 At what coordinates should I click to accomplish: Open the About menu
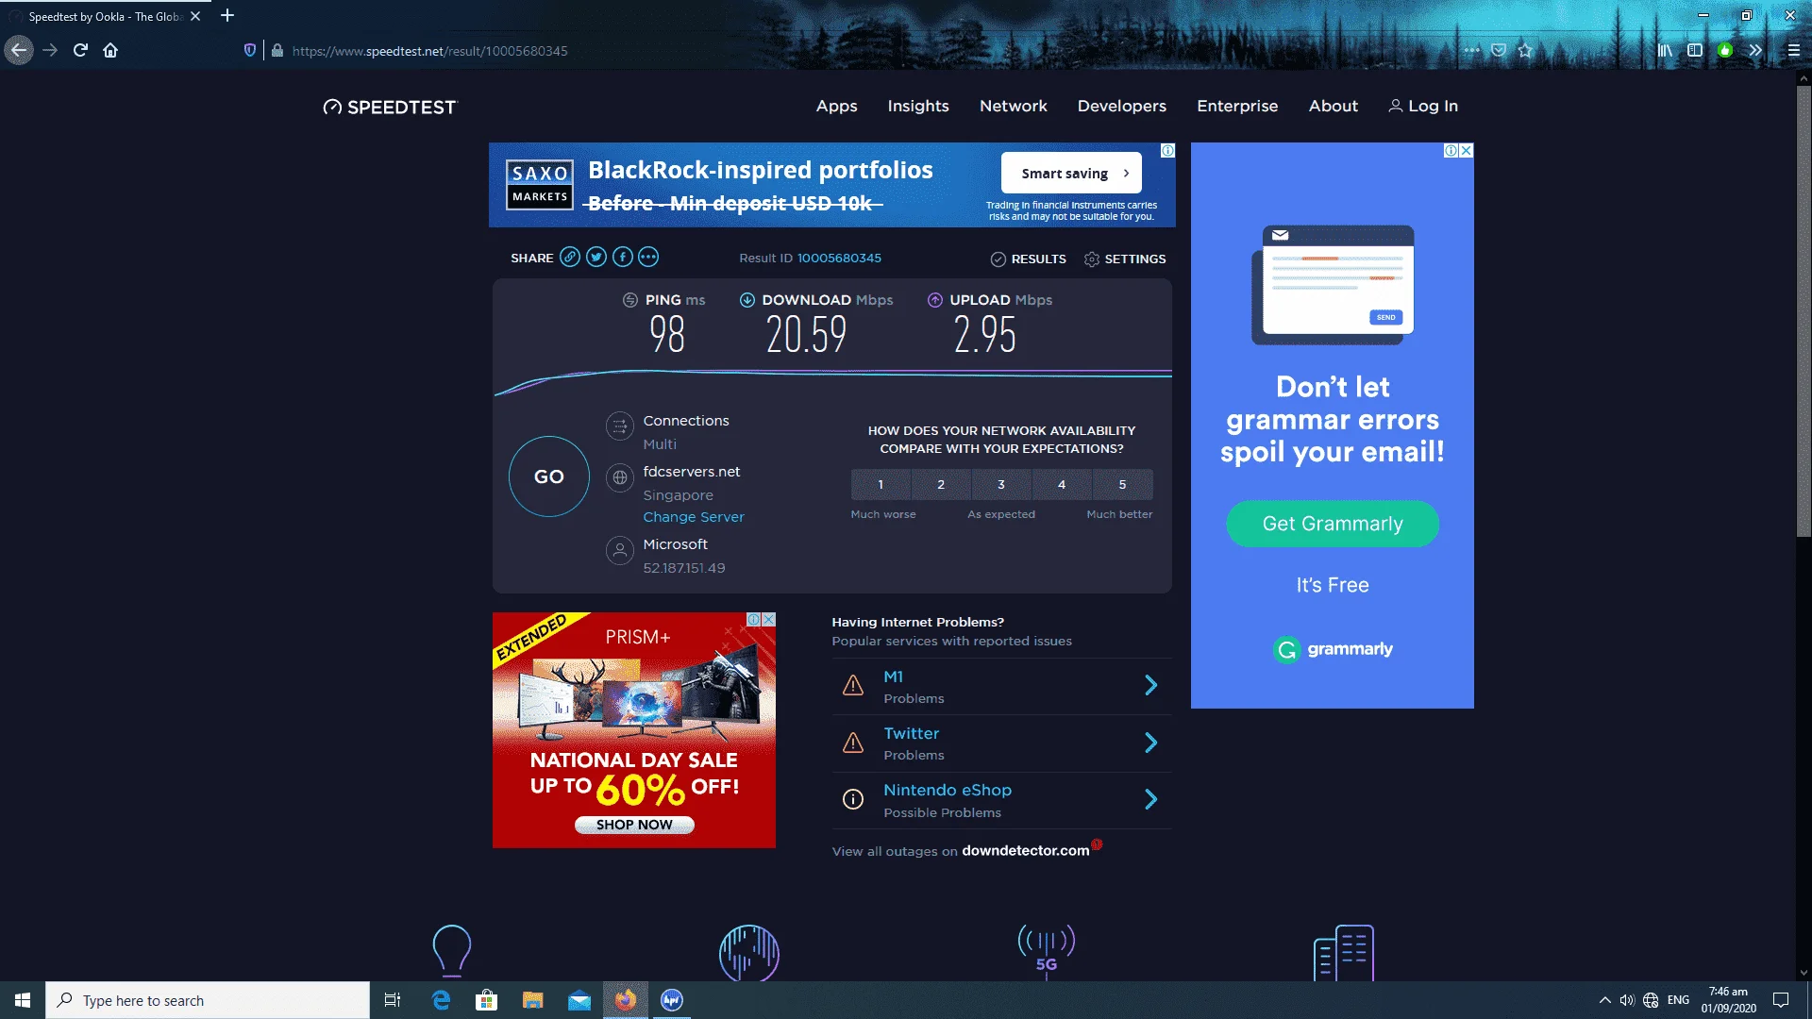pyautogui.click(x=1334, y=106)
